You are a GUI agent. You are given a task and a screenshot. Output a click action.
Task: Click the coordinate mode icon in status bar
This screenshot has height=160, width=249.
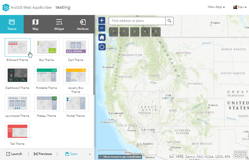pyautogui.click(x=100, y=157)
